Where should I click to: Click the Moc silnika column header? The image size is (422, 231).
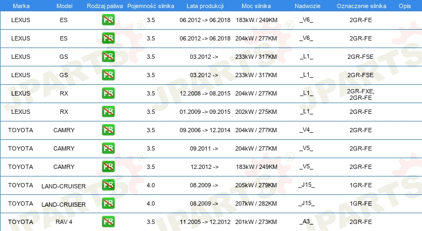pyautogui.click(x=256, y=6)
